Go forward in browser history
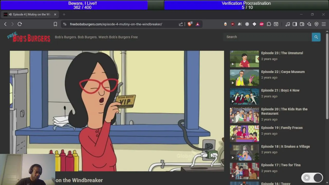The image size is (329, 185). coord(12,24)
